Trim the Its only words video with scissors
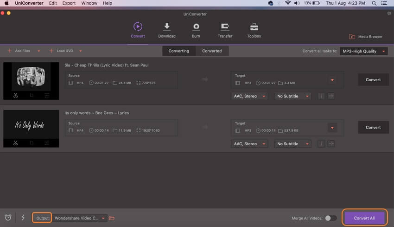 [x=16, y=143]
